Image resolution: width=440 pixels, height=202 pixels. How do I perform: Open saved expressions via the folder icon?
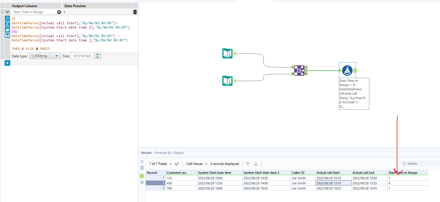point(7,30)
